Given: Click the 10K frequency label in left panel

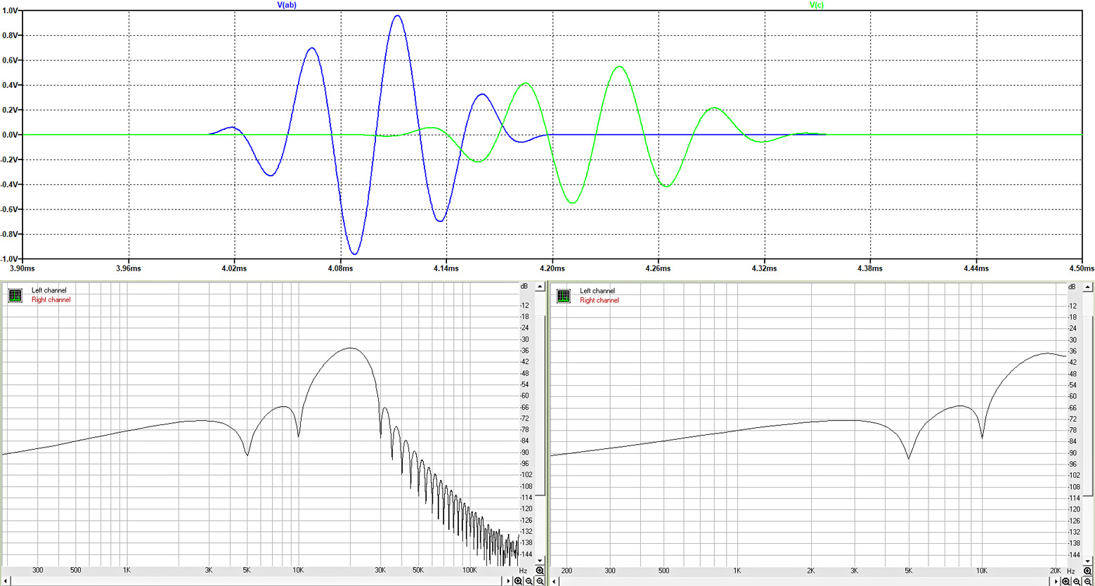Looking at the screenshot, I should click(298, 571).
